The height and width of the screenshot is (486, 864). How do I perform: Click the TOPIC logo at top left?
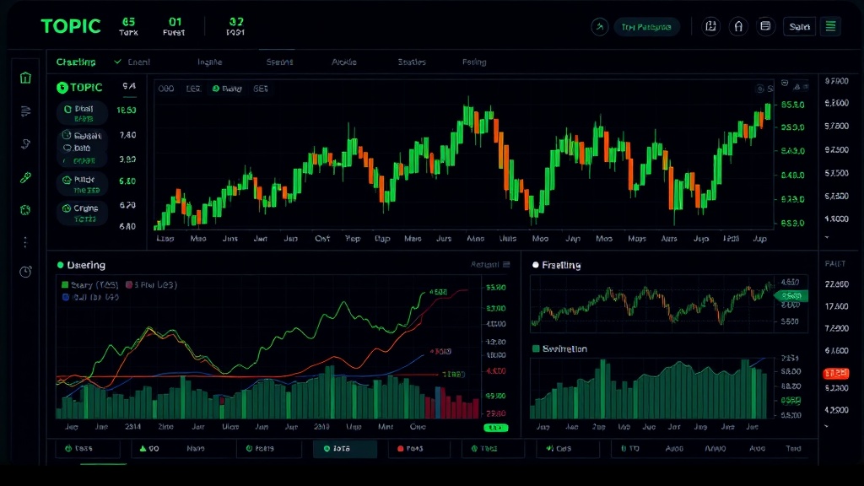click(71, 26)
